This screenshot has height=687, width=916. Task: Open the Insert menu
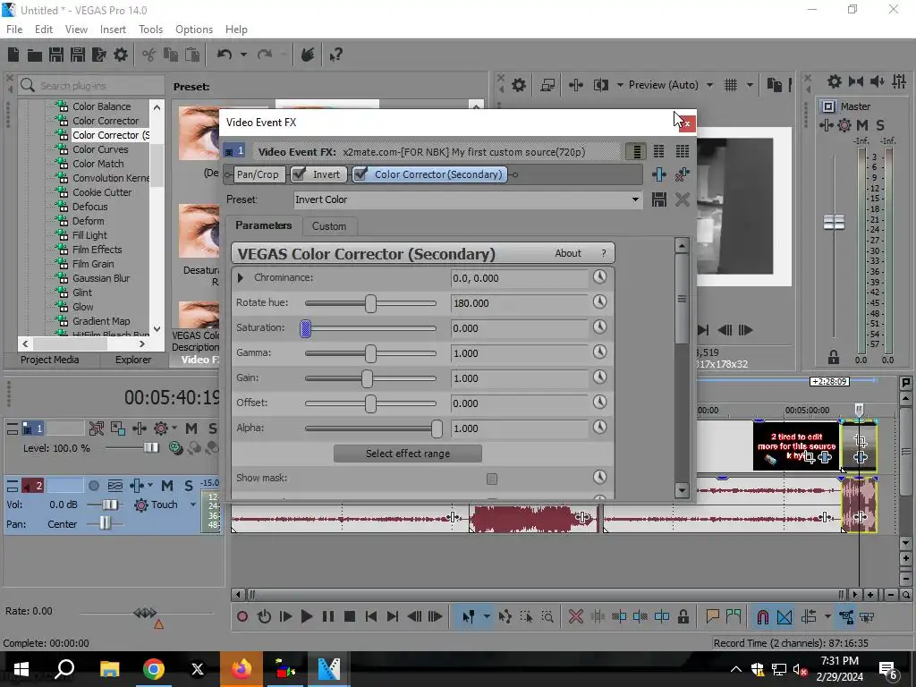point(113,30)
